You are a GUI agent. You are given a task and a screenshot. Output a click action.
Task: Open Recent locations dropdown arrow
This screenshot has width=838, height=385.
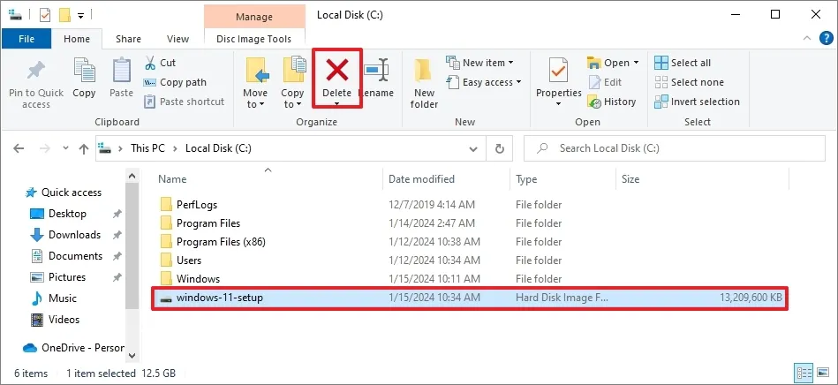point(65,148)
